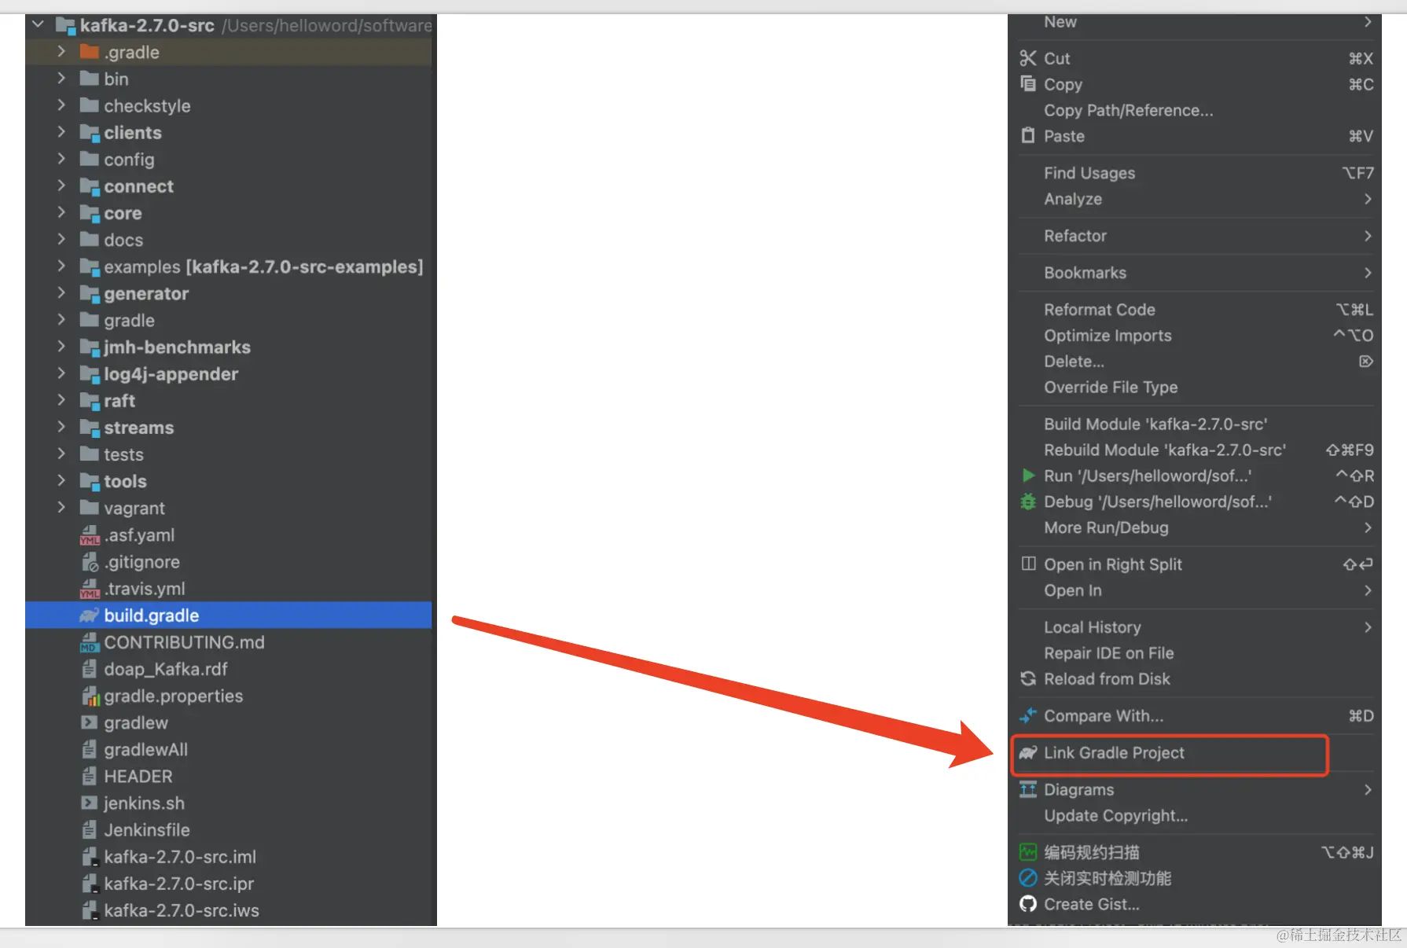Select Update Copyright... entry

point(1195,816)
